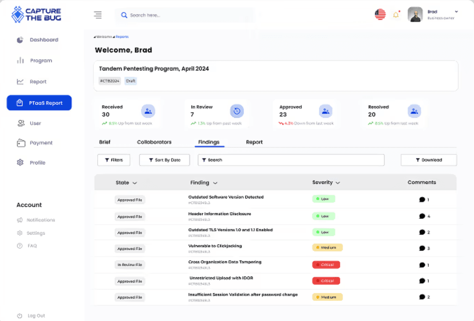Click the findings Search field
Viewport: 474px width, 321px height.
(x=291, y=160)
